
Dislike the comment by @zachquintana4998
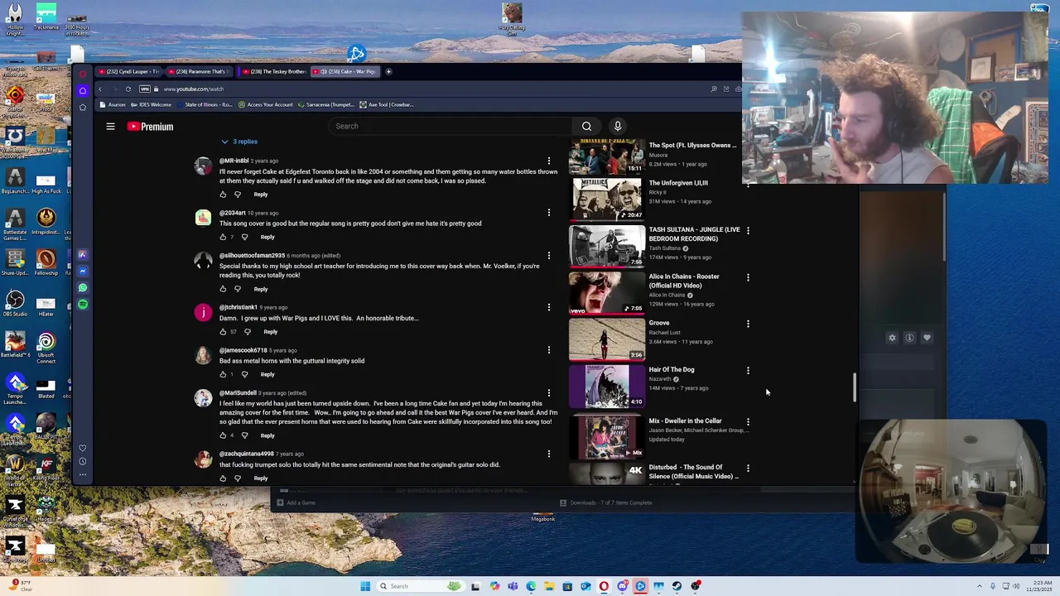[x=238, y=478]
